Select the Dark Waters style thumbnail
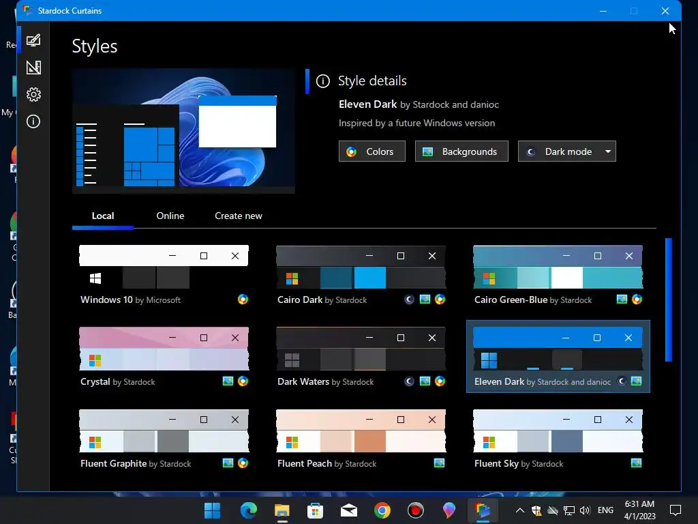This screenshot has width=698, height=524. [x=361, y=349]
